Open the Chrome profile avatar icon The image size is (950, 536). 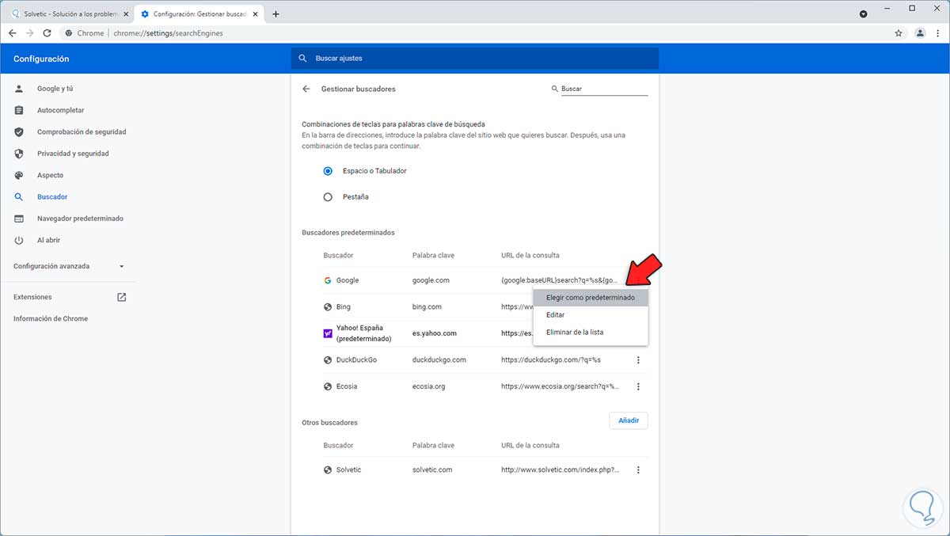(x=920, y=33)
